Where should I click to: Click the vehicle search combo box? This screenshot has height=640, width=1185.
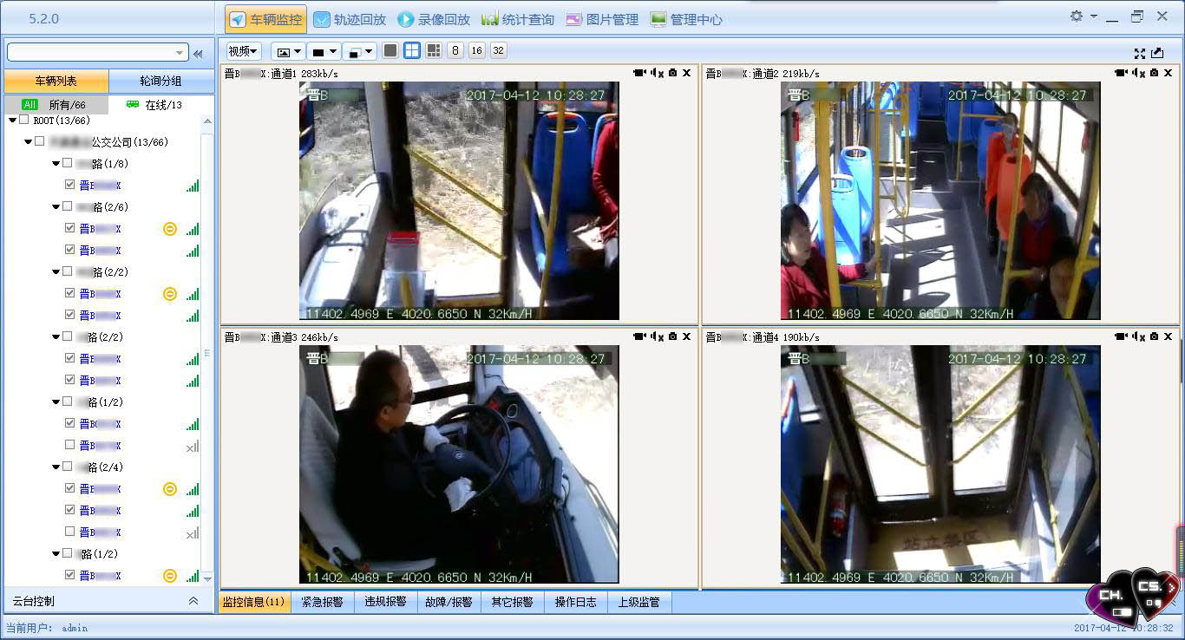[x=97, y=53]
